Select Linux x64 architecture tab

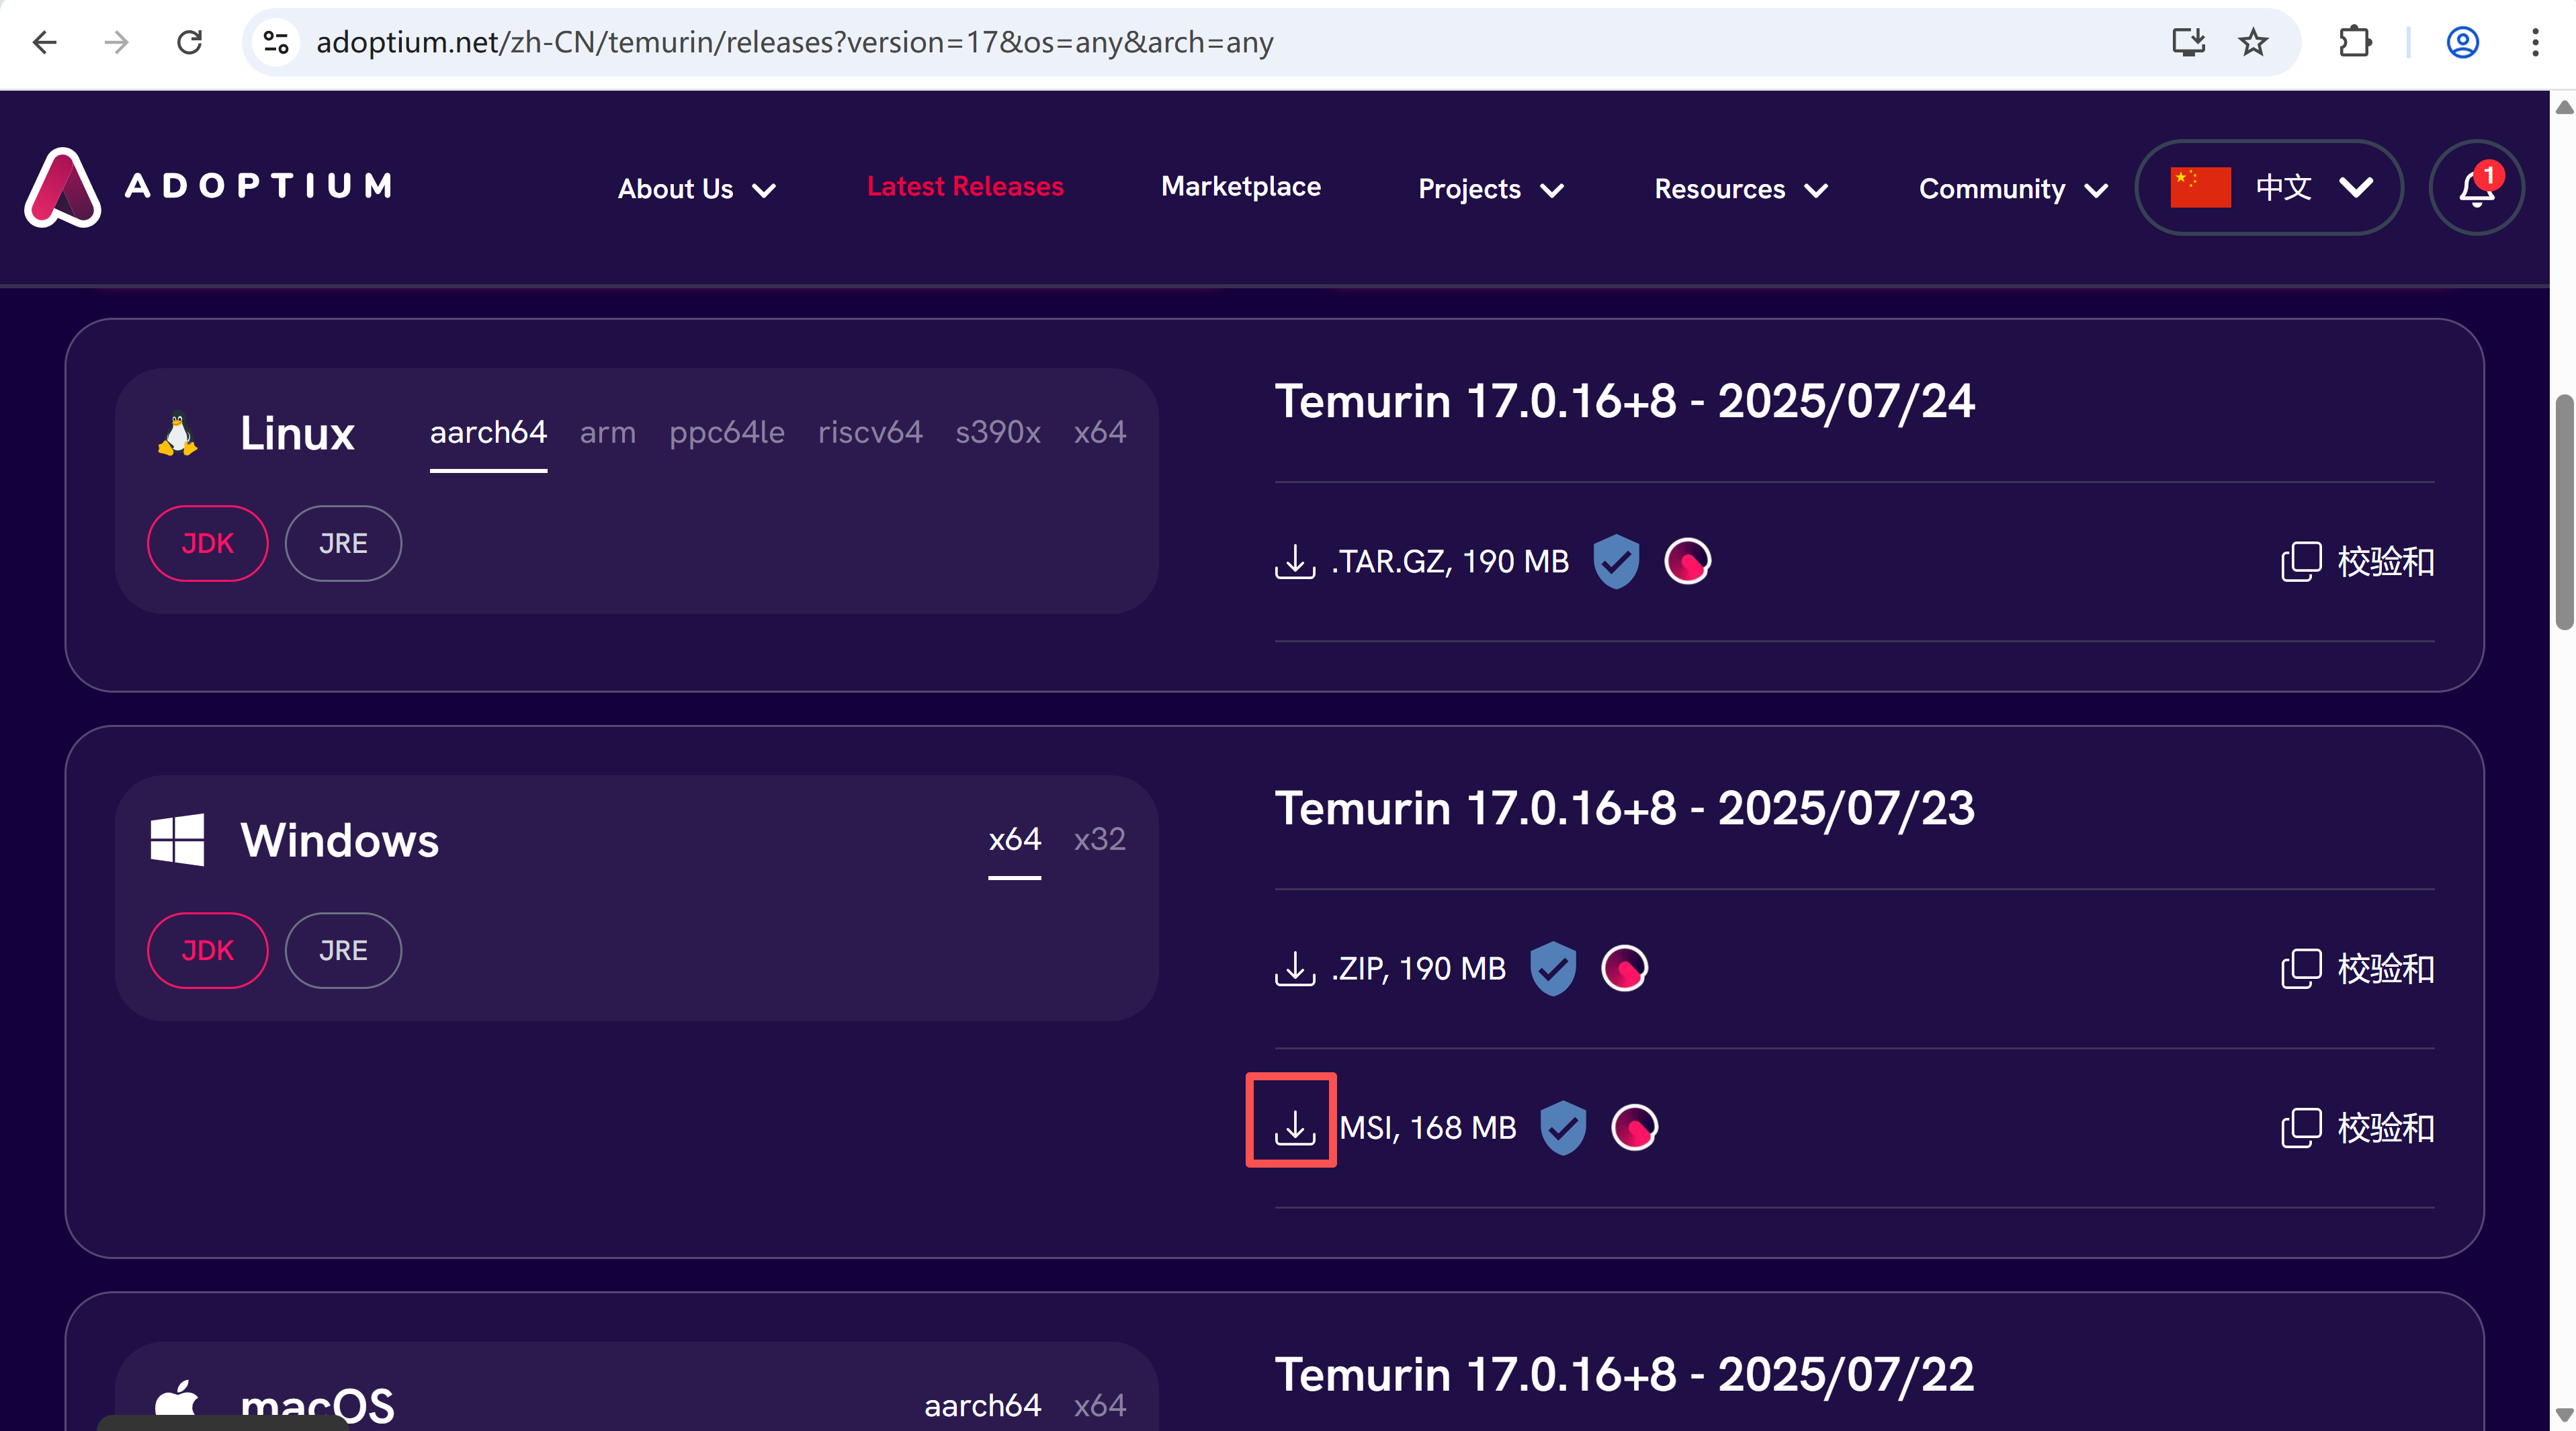pos(1099,433)
